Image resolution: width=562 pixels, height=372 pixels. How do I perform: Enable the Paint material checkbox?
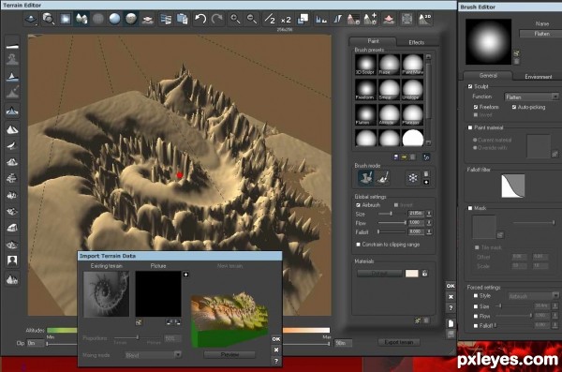coord(470,127)
